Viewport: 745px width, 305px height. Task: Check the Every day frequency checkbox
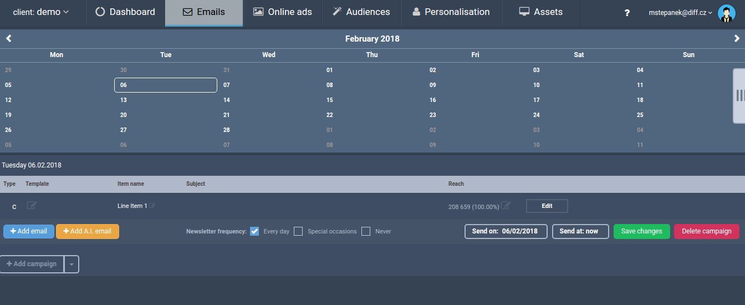coord(254,231)
